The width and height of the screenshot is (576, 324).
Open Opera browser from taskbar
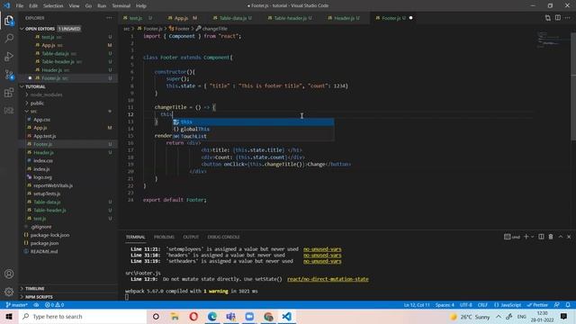click(x=193, y=316)
